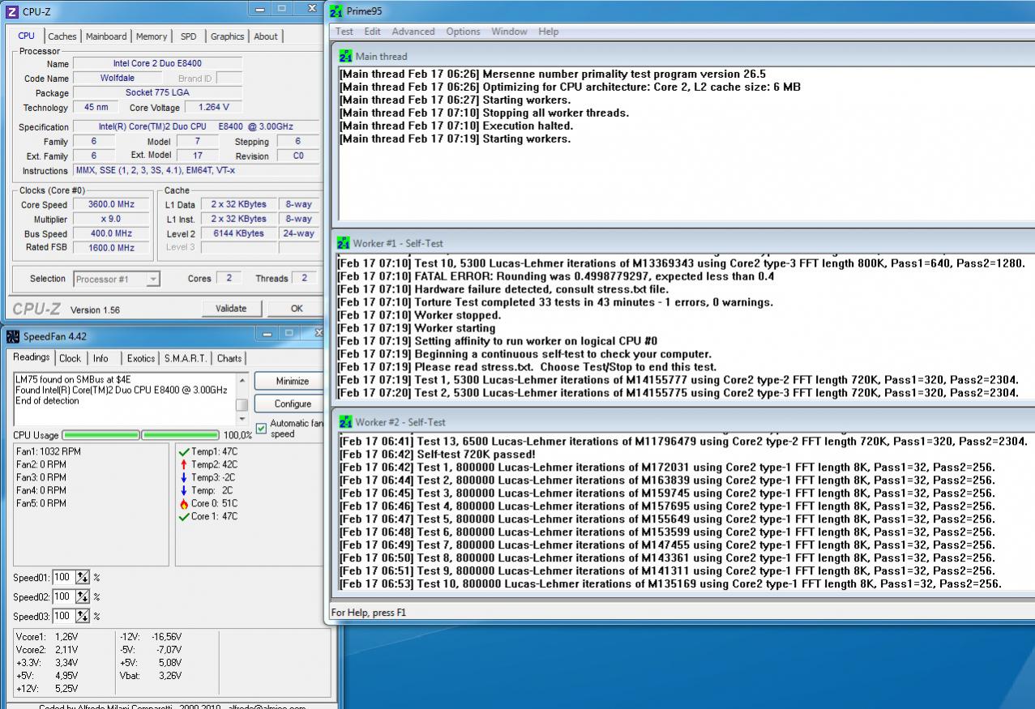
Task: Click the Speed03 value field
Action: click(x=63, y=617)
